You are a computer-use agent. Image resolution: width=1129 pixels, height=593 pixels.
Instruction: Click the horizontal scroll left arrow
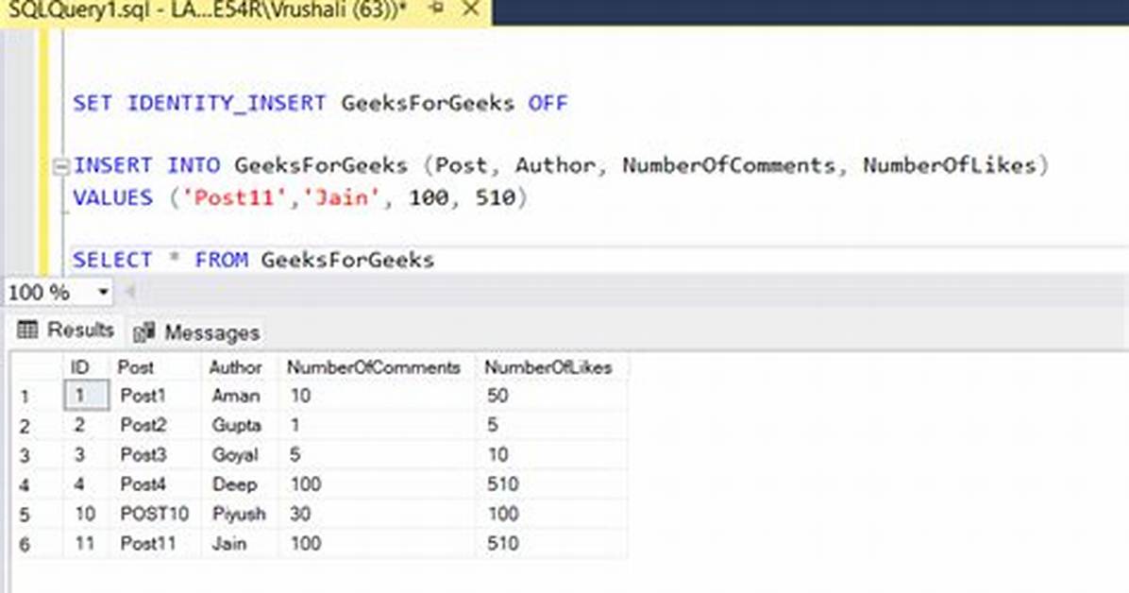[131, 292]
